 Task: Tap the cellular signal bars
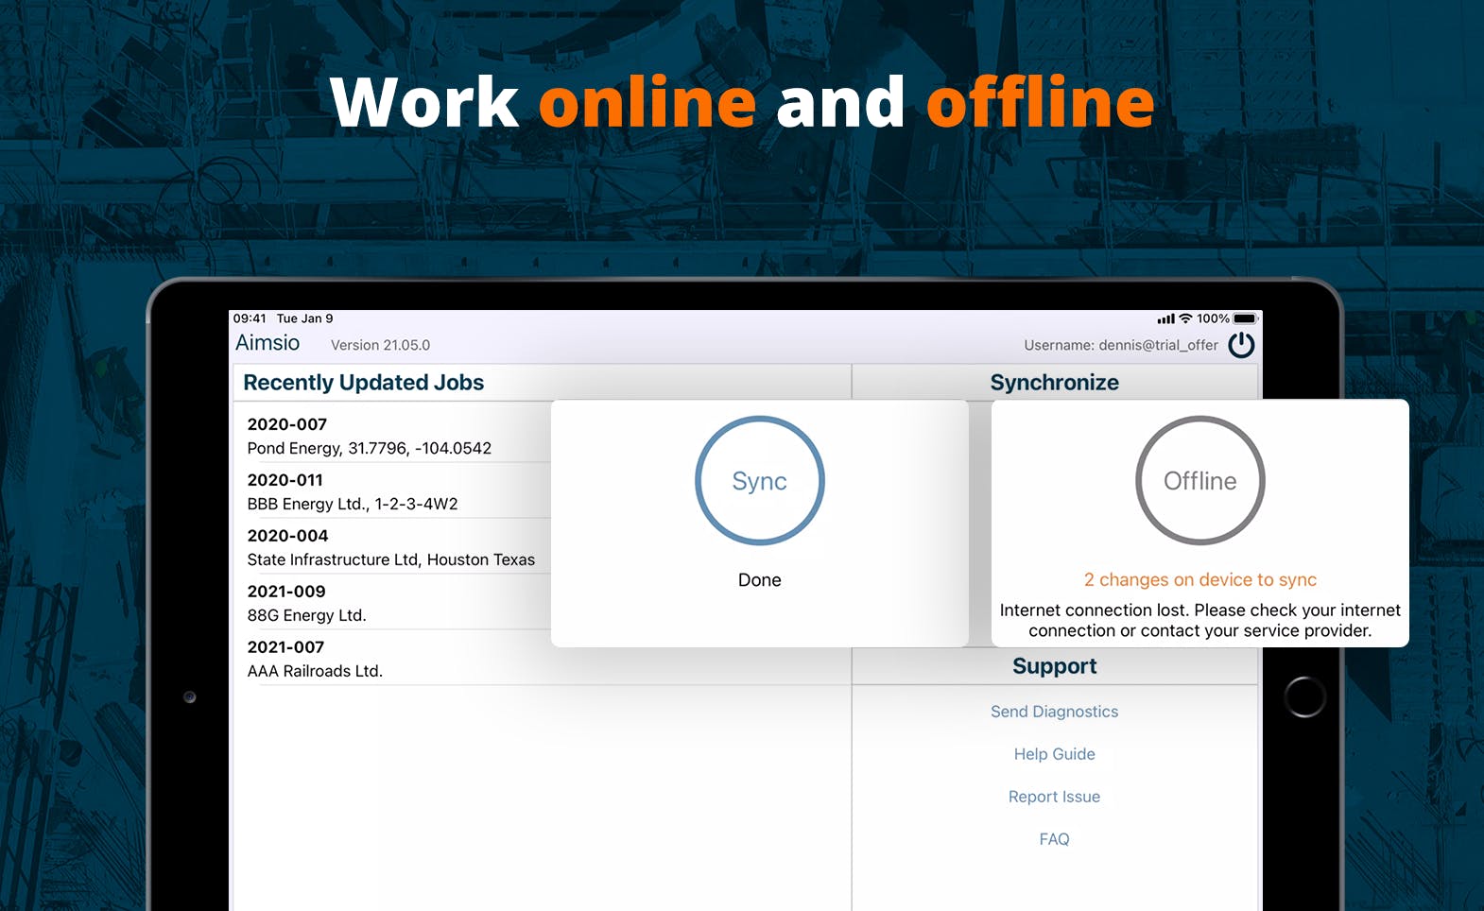point(1165,319)
